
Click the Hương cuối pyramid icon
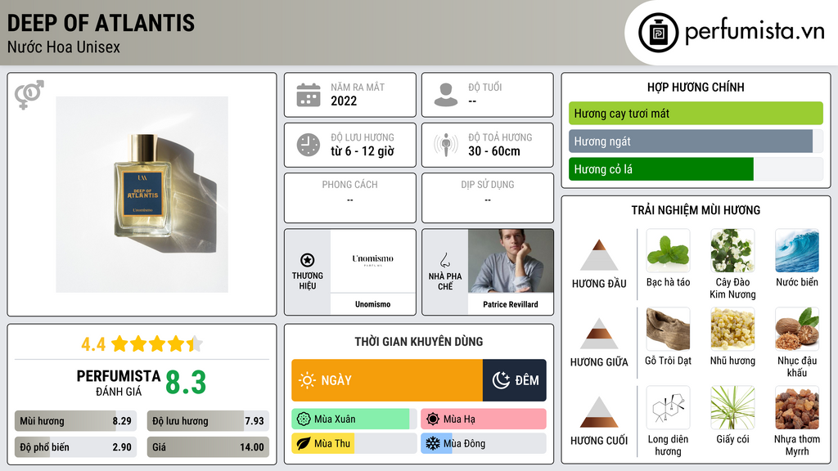[599, 412]
